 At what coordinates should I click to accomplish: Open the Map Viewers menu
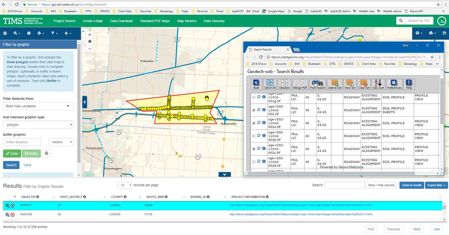pyautogui.click(x=187, y=21)
